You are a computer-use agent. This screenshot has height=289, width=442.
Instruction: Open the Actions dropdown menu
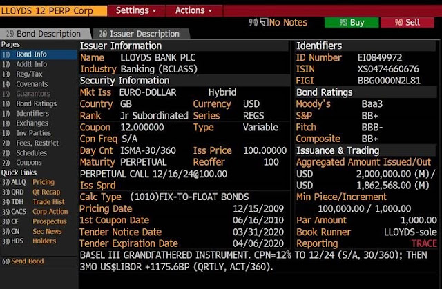click(x=194, y=11)
